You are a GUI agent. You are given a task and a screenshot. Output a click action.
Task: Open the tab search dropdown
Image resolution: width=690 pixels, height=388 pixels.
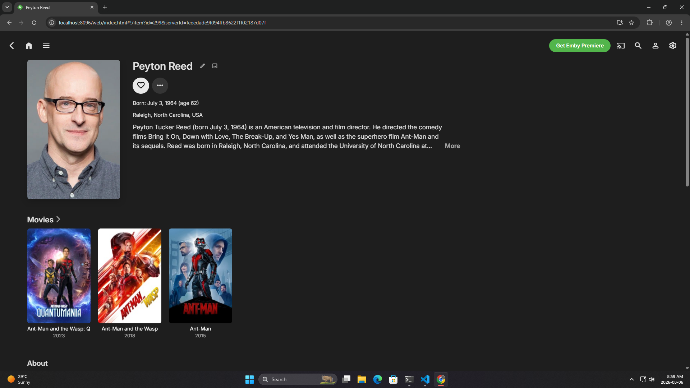pos(7,7)
